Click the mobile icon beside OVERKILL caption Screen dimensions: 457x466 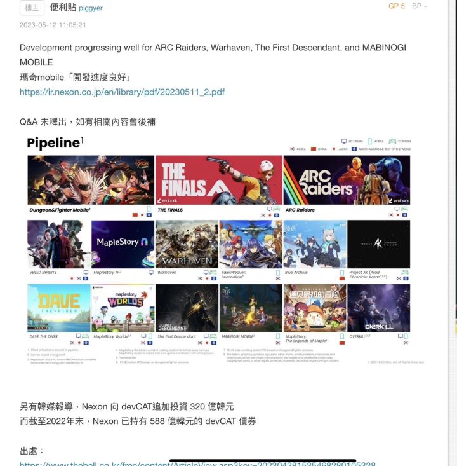pos(406,336)
